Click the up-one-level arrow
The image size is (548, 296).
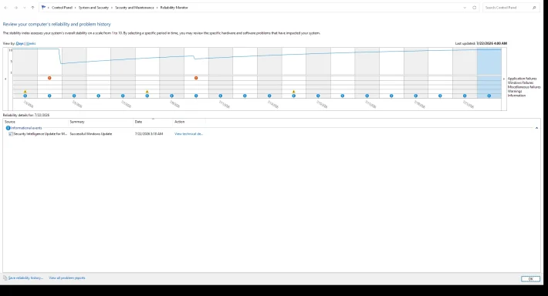[32, 8]
